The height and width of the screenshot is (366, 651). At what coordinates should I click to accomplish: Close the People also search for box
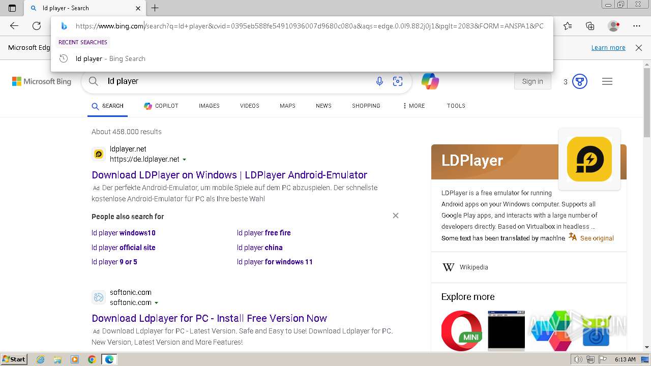396,216
